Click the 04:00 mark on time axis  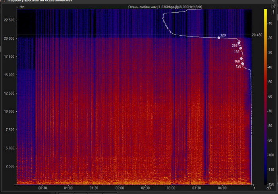click(x=222, y=188)
